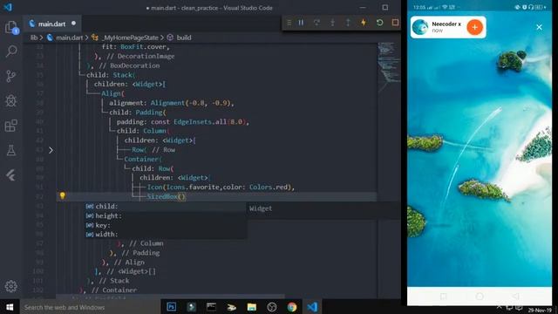
Task: Open Chrome from the taskbar
Action: pyautogui.click(x=292, y=307)
